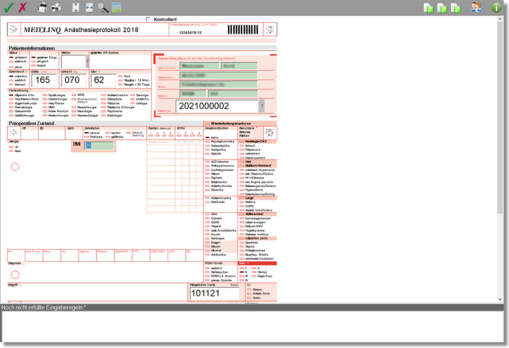509x348 pixels.
Task: Tick 'Nichtraucher' in PONV-Score
Action: [x=207, y=272]
